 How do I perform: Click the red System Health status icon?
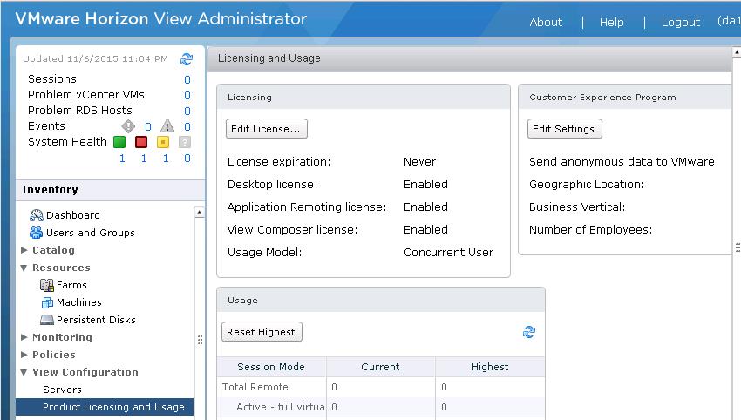pyautogui.click(x=141, y=142)
